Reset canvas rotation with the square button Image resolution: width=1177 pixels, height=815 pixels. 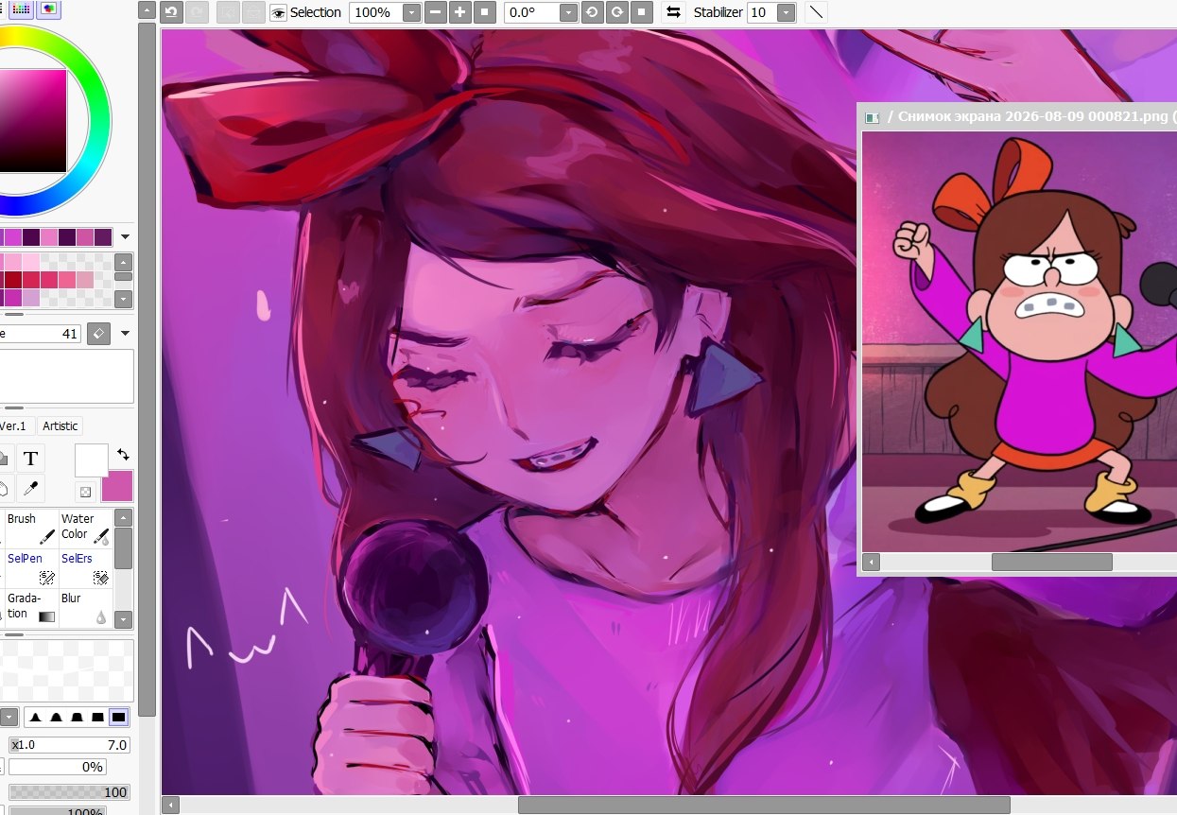(x=641, y=12)
